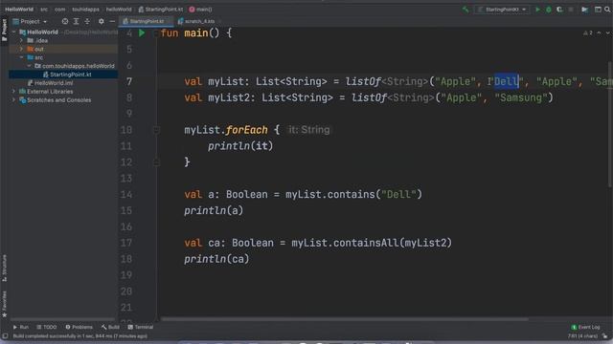Click the HelloWorld breadcrumb

click(19, 10)
